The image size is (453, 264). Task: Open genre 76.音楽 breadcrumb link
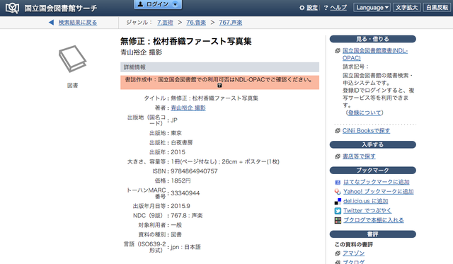click(196, 22)
